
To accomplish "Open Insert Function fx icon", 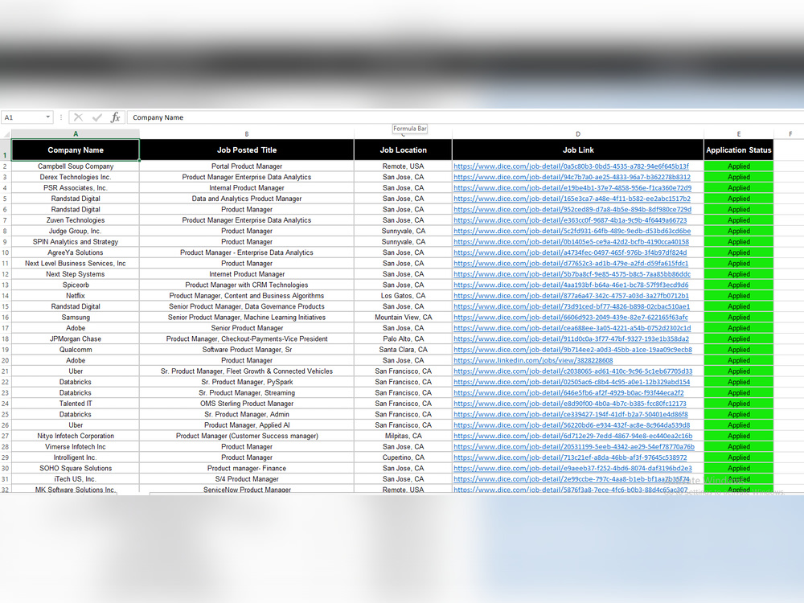I will [x=115, y=117].
